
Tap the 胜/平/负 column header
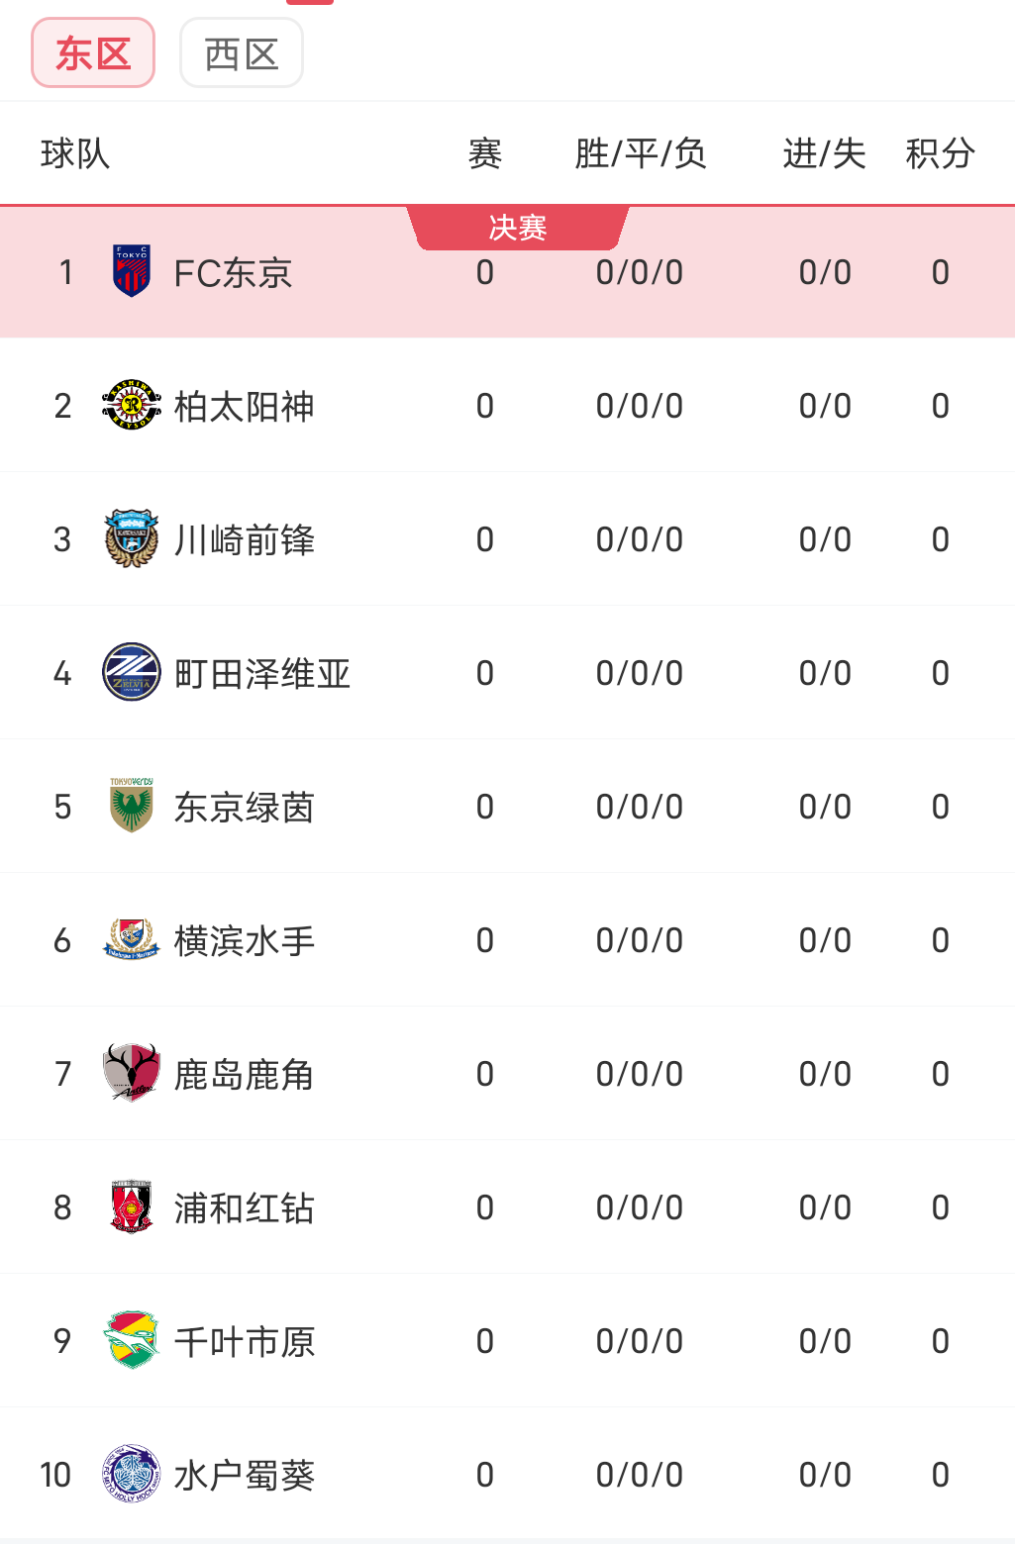coord(640,153)
